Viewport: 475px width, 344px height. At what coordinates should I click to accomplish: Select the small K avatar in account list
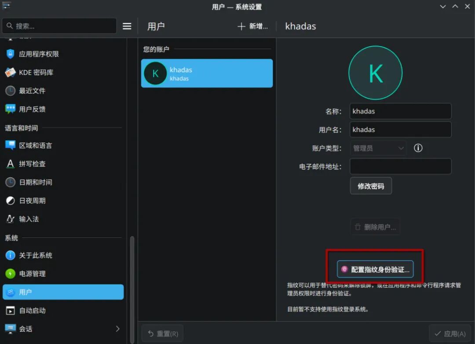[x=155, y=73]
